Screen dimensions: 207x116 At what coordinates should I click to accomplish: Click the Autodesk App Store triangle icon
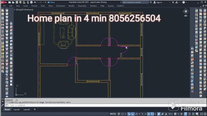[x=177, y=2]
